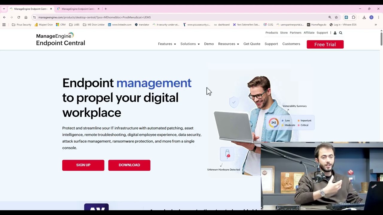Open the Apps grid in bookmarks bar
This screenshot has width=383, height=215.
pyautogui.click(x=4, y=25)
